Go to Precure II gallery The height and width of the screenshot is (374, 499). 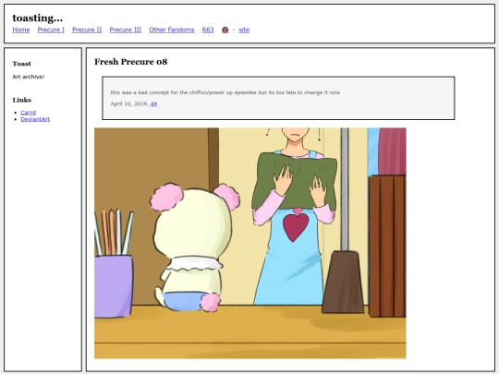pyautogui.click(x=87, y=30)
